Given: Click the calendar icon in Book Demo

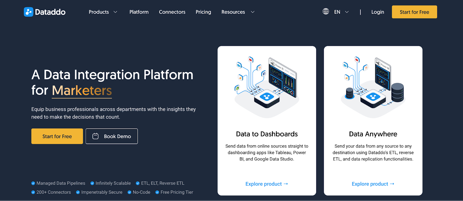Looking at the screenshot, I should tap(95, 136).
